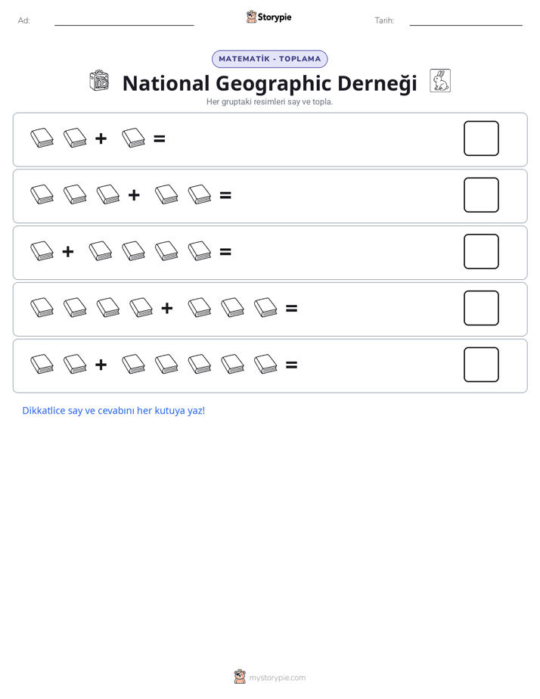Viewport: 540px width, 699px height.
Task: Click the MATEMATİK - TOPLAMA badge
Action: click(269, 59)
